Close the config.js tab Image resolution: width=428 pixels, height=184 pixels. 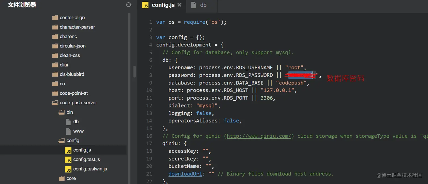[x=179, y=5]
